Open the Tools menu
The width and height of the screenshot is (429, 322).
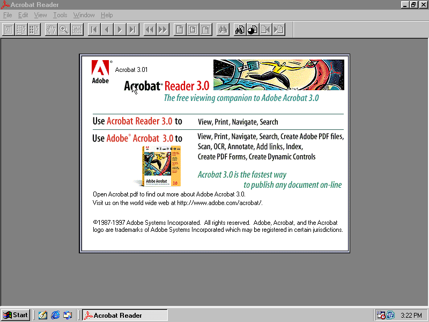point(60,15)
